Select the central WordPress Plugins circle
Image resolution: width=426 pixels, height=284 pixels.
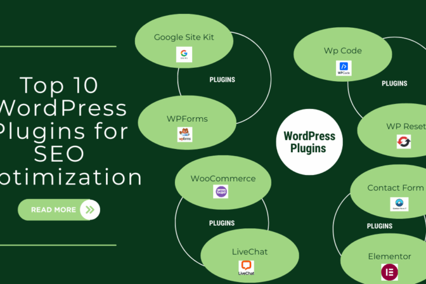pos(309,141)
